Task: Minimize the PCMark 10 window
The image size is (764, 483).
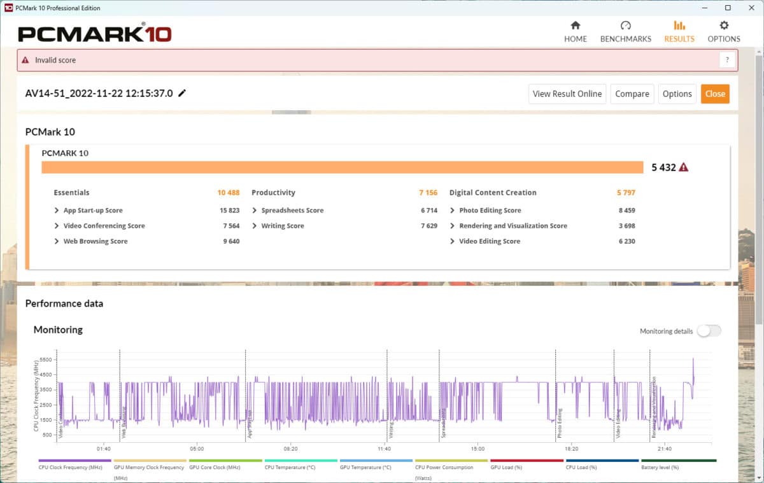Action: (705, 8)
